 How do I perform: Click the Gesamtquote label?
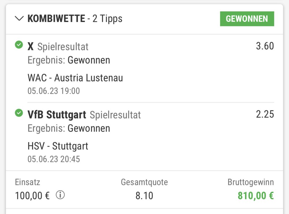[x=144, y=182]
